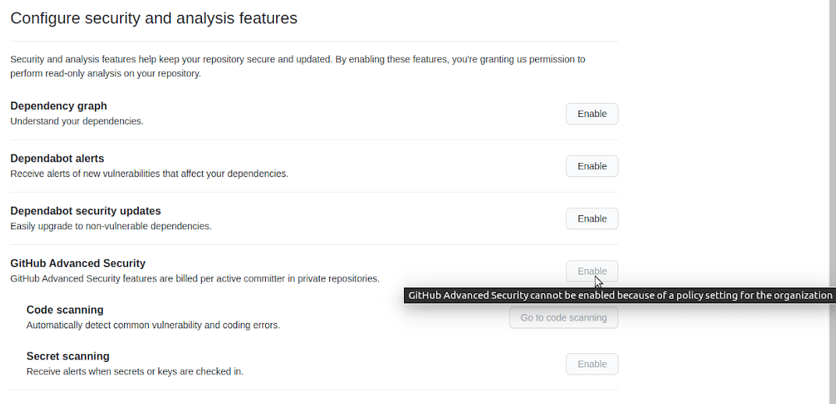
Task: Click the vertical scrollbar on the right edge
Action: [x=831, y=195]
